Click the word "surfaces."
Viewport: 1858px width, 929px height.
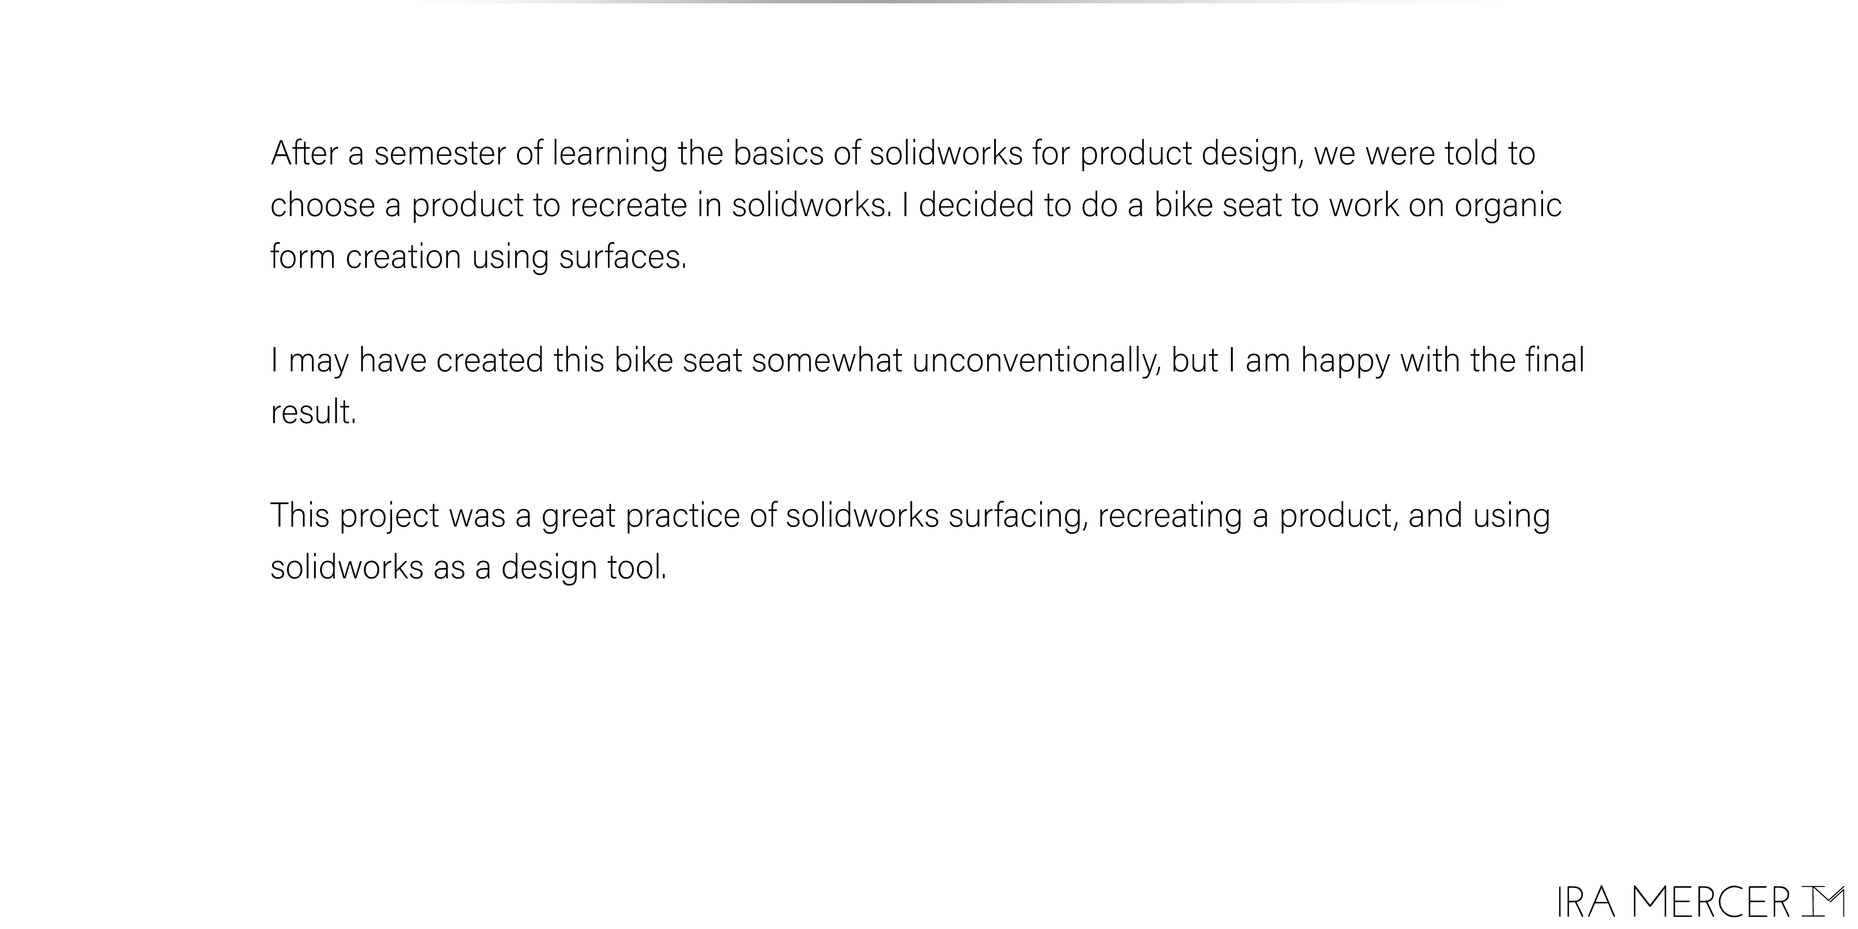[x=622, y=257]
